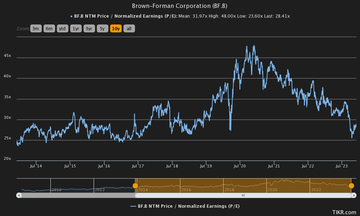Choose the 1yr zoom range

point(76,29)
